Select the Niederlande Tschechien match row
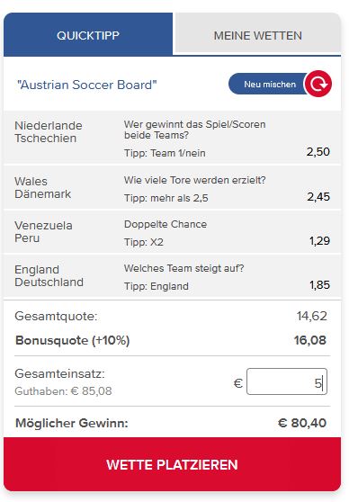The image size is (349, 502). point(173,138)
